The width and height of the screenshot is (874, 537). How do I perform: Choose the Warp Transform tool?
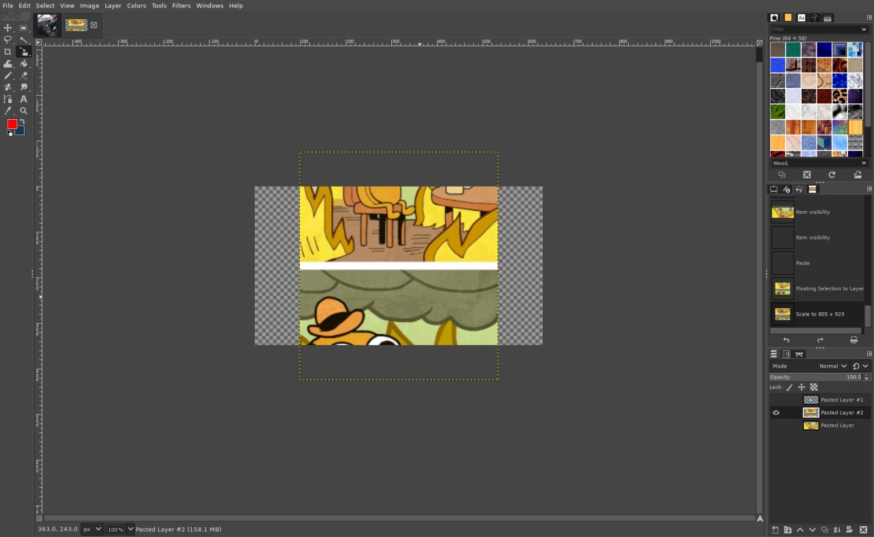(8, 64)
